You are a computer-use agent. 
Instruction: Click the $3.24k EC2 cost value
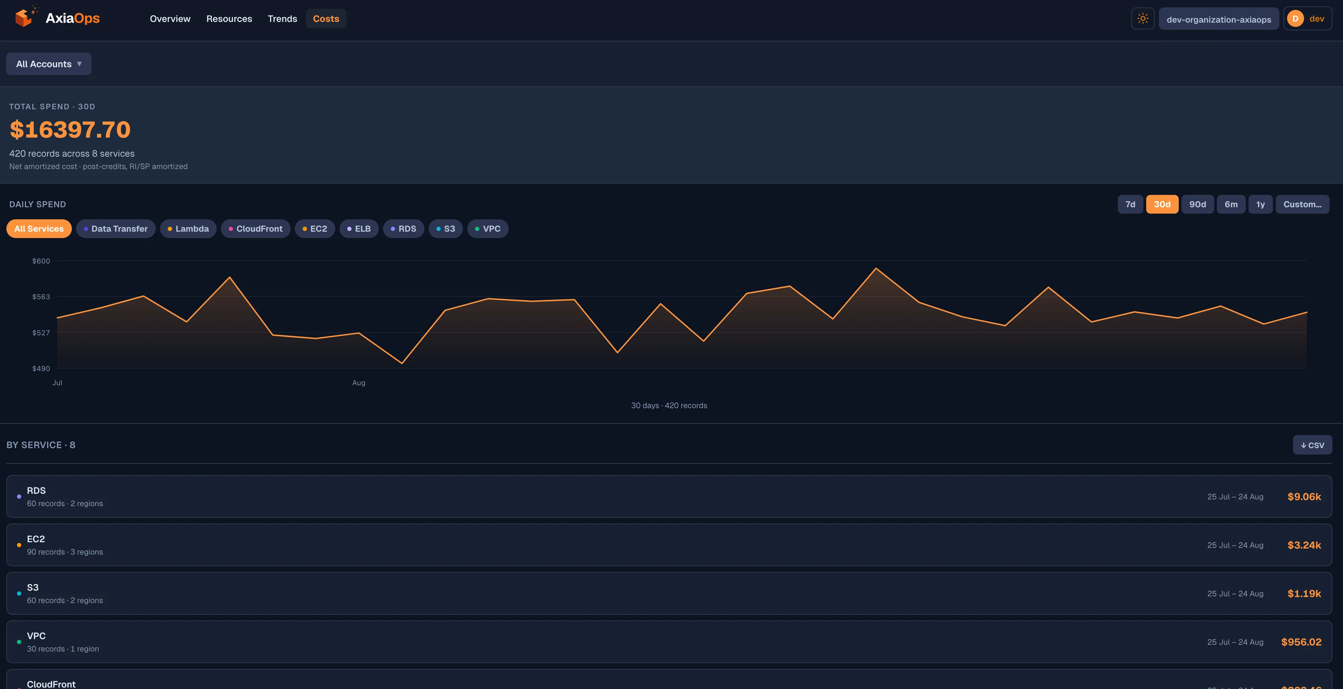[x=1304, y=545]
